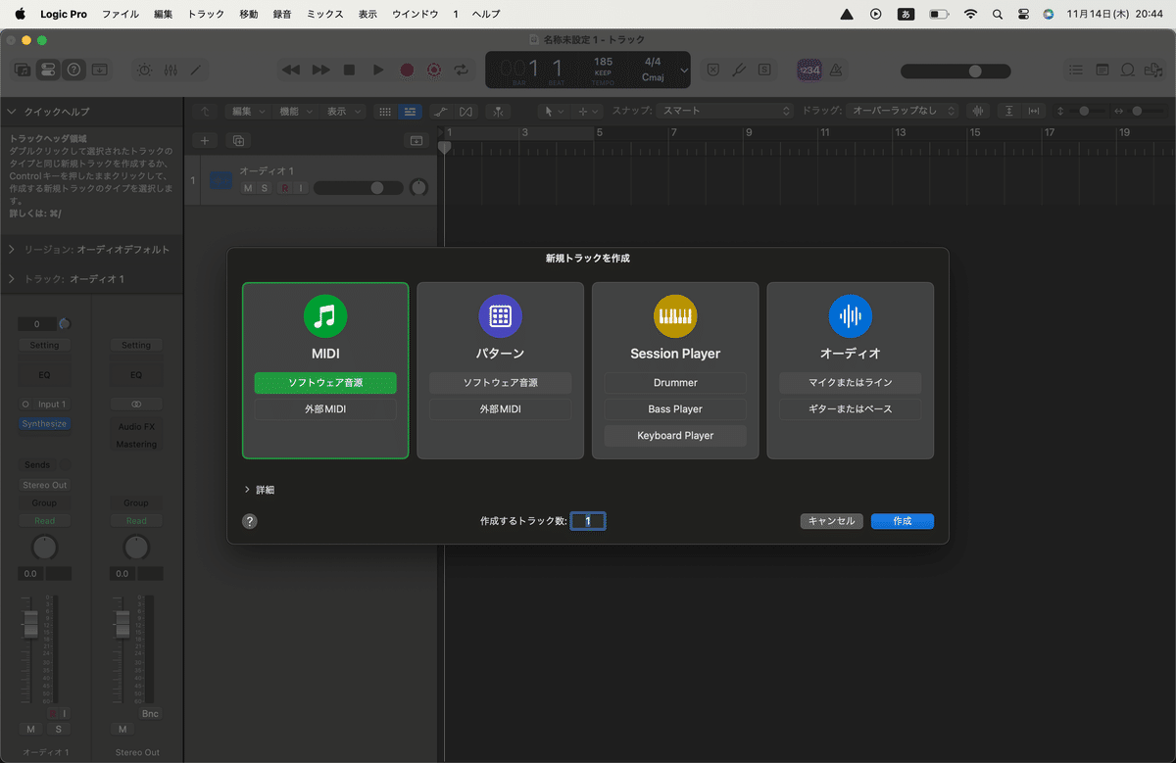Click the green MIDI music note icon

pyautogui.click(x=325, y=316)
